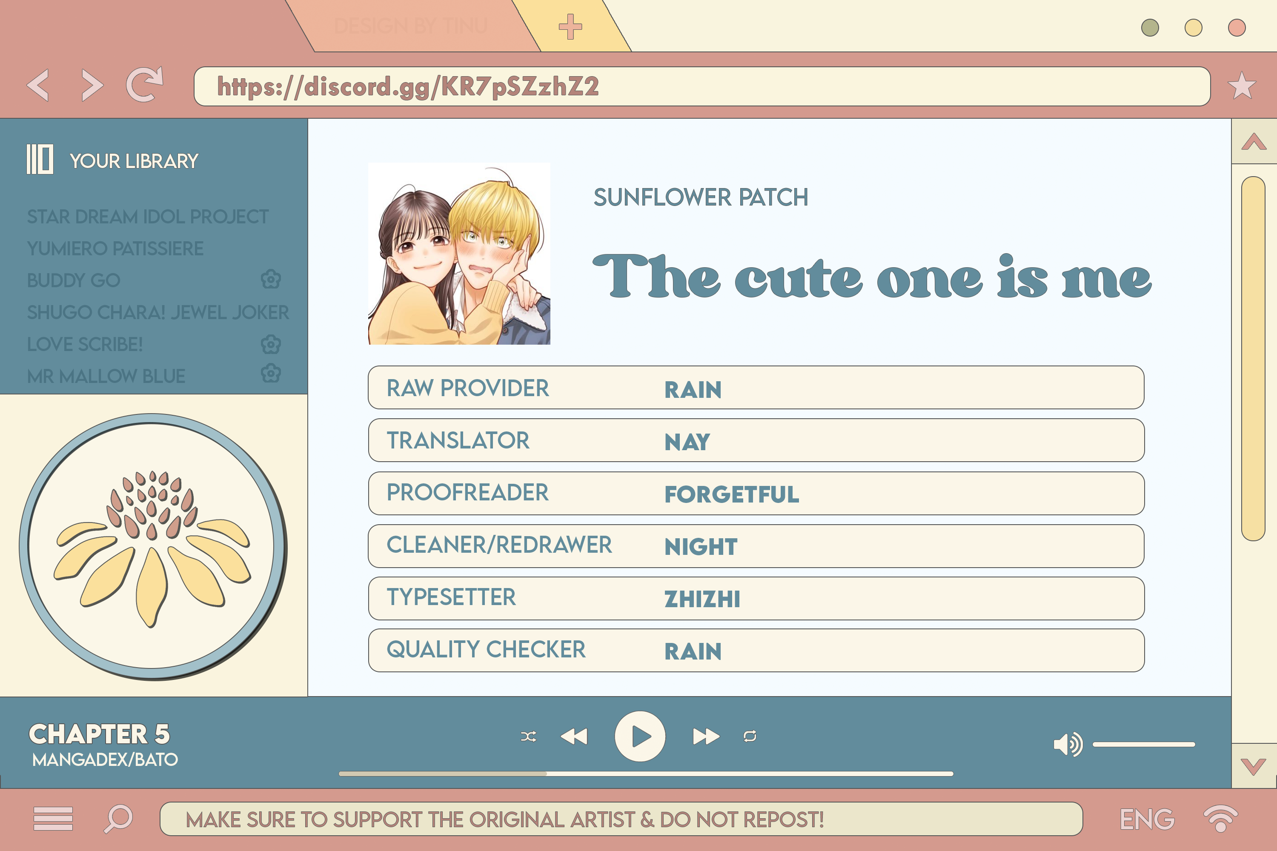Screen dimensions: 1277x851
Task: Open ENG language selector
Action: [x=1147, y=819]
